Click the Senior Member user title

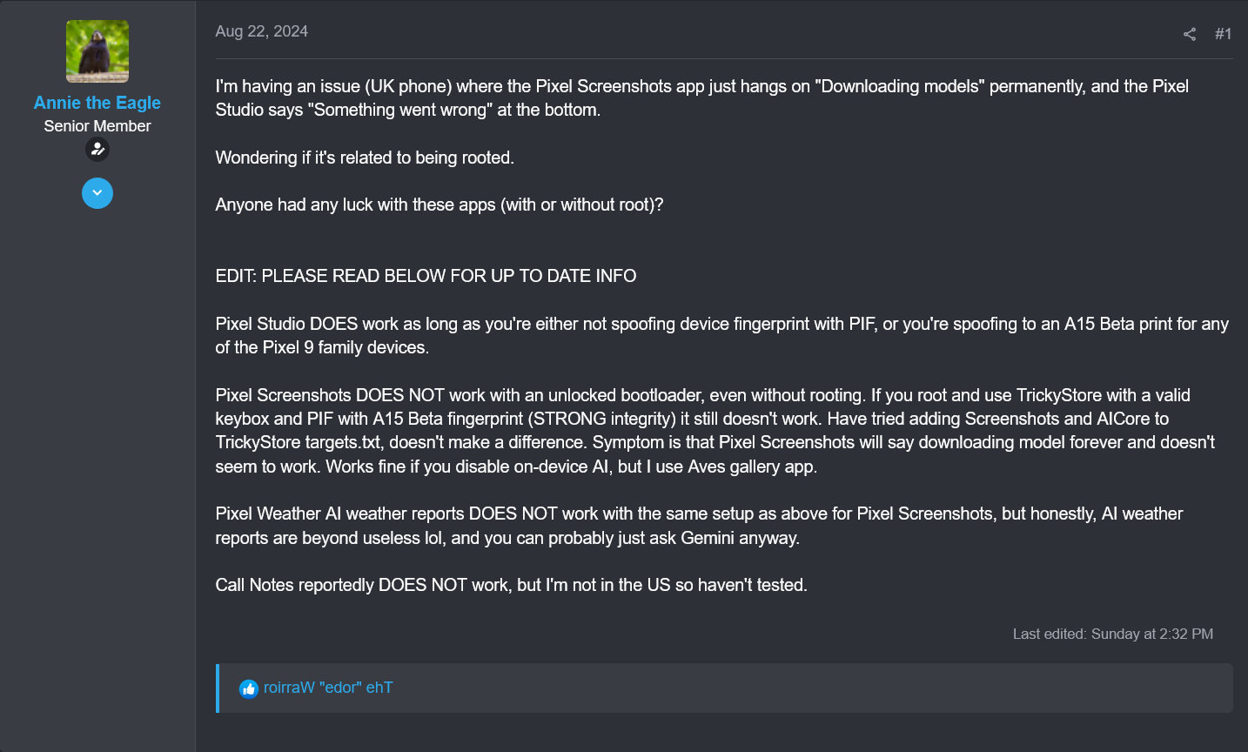(x=97, y=126)
